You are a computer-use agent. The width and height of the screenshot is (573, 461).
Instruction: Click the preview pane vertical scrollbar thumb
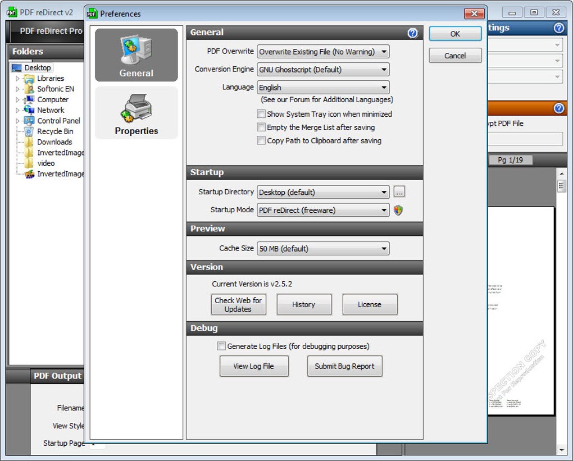[561, 186]
